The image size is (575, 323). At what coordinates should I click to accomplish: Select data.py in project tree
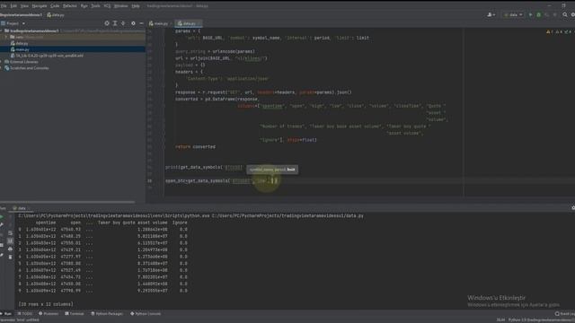pyautogui.click(x=22, y=43)
